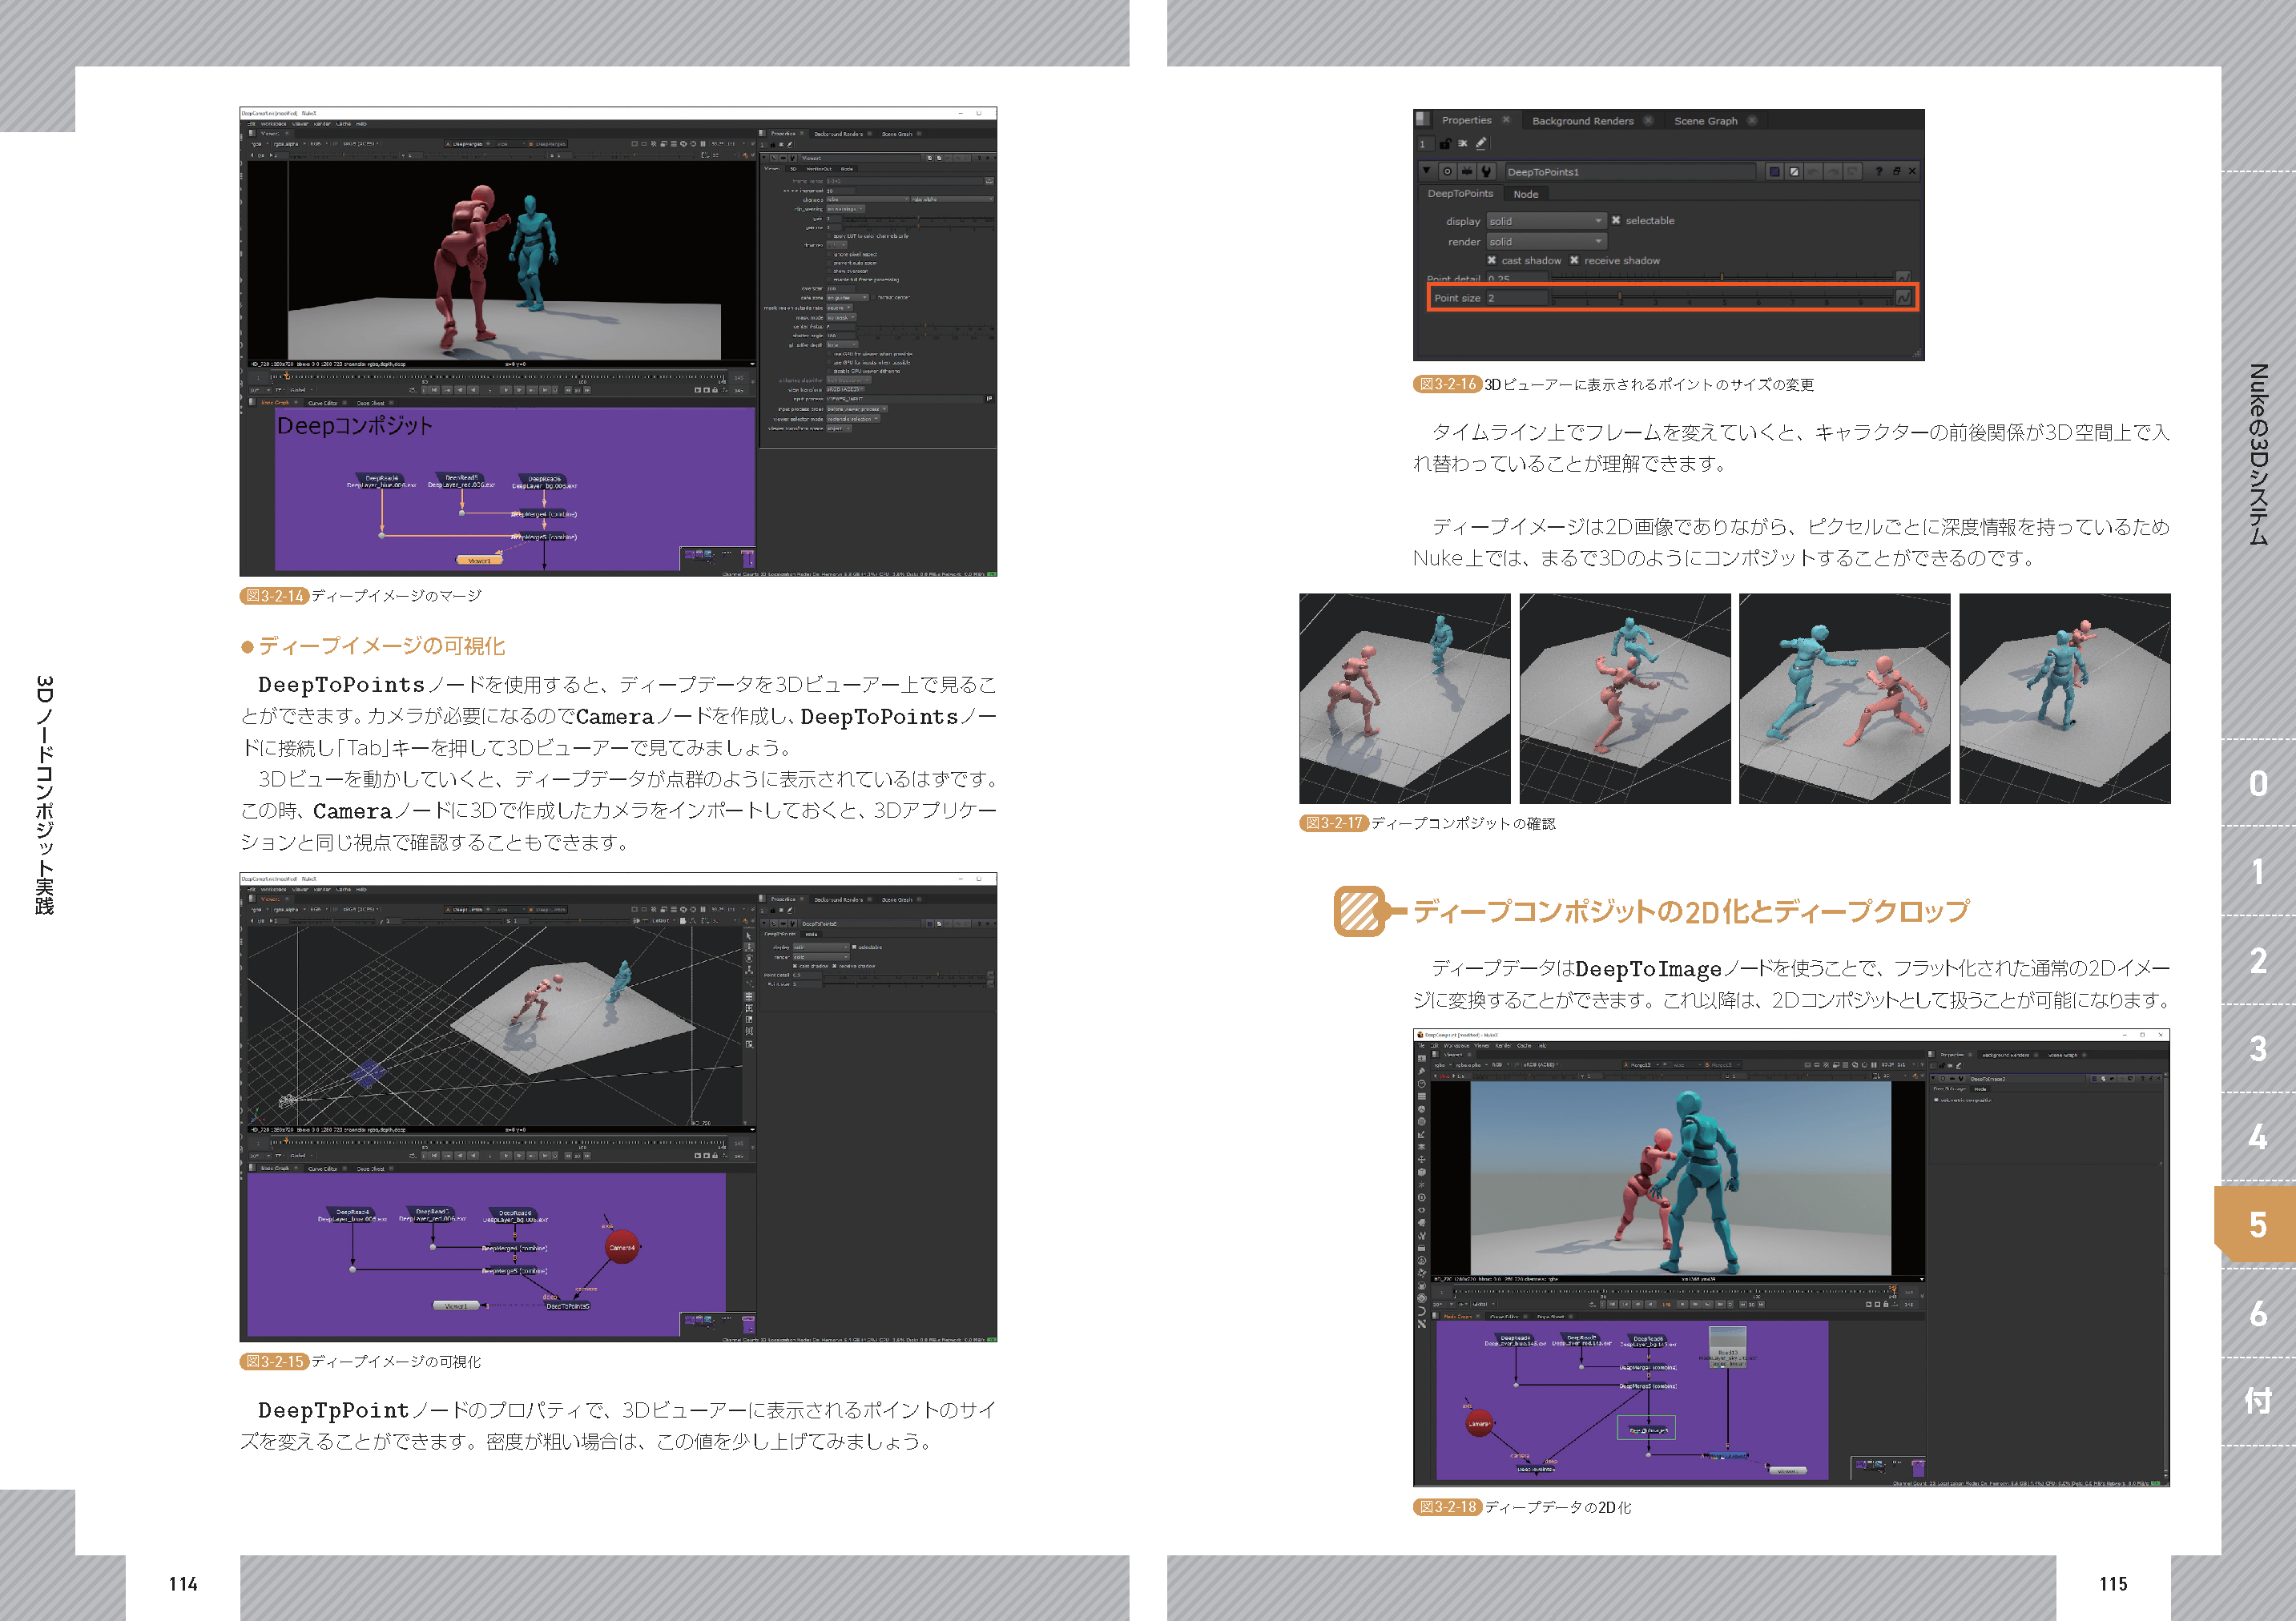
Task: Click the center node circle icon
Action: 1448,172
